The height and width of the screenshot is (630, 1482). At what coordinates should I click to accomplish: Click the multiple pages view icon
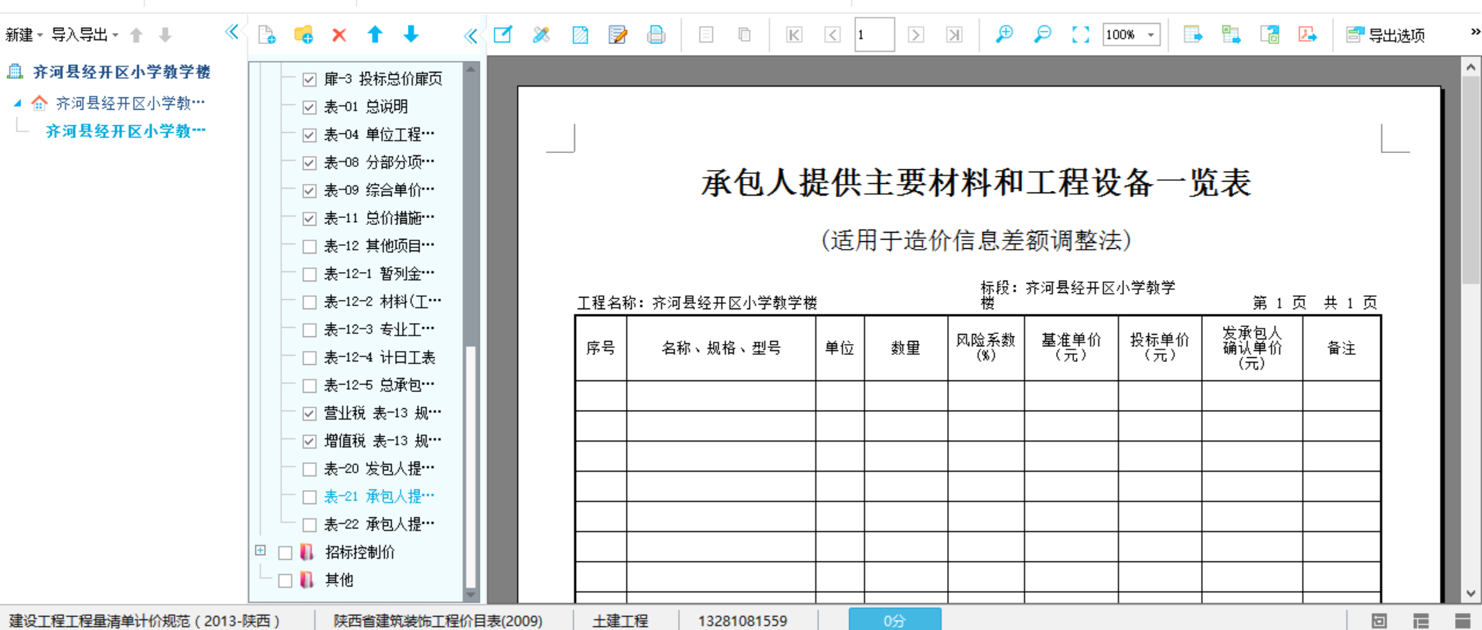pos(744,35)
